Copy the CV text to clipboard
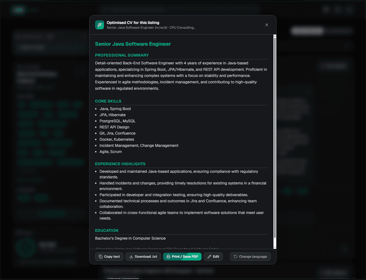This screenshot has width=366, height=280. (x=109, y=257)
